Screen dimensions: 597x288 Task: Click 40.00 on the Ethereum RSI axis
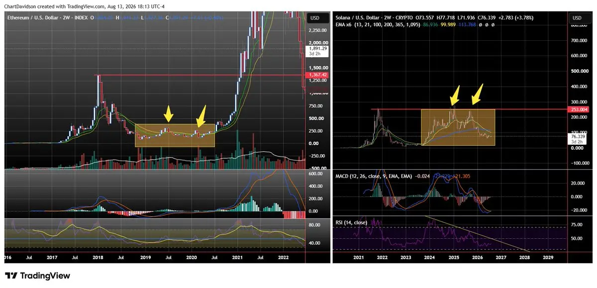314,243
